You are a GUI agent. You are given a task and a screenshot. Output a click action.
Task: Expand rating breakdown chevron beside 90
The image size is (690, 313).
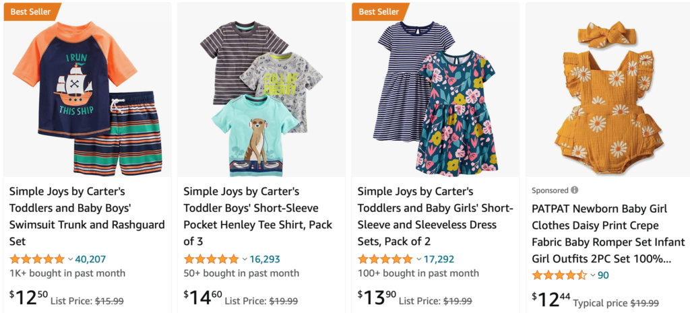click(593, 275)
